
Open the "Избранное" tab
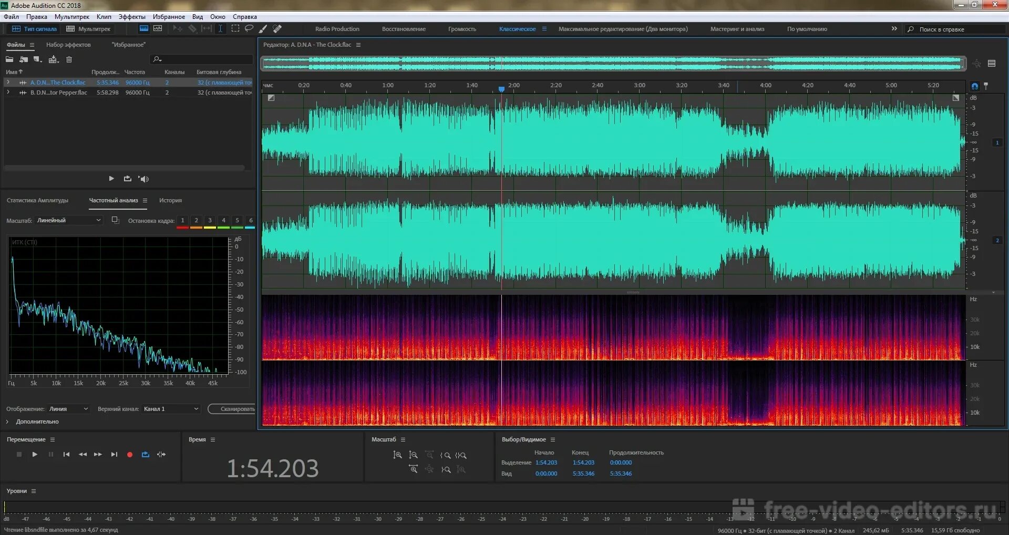pos(128,45)
